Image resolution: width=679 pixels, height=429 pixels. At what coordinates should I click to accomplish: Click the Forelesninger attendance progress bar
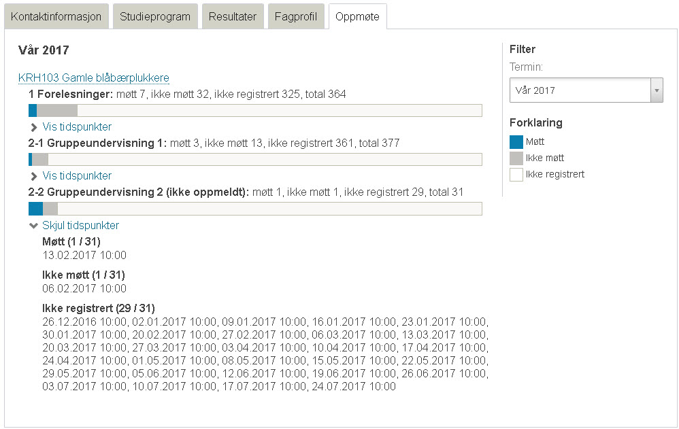coord(255,110)
